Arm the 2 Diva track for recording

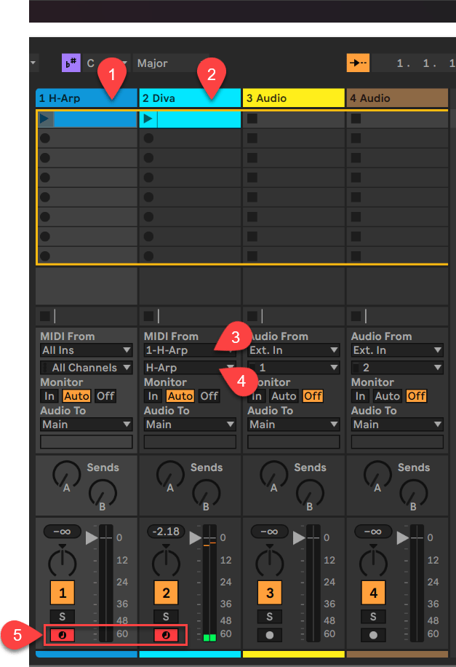(166, 634)
